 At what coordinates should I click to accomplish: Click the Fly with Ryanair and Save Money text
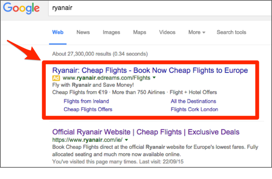point(93,85)
